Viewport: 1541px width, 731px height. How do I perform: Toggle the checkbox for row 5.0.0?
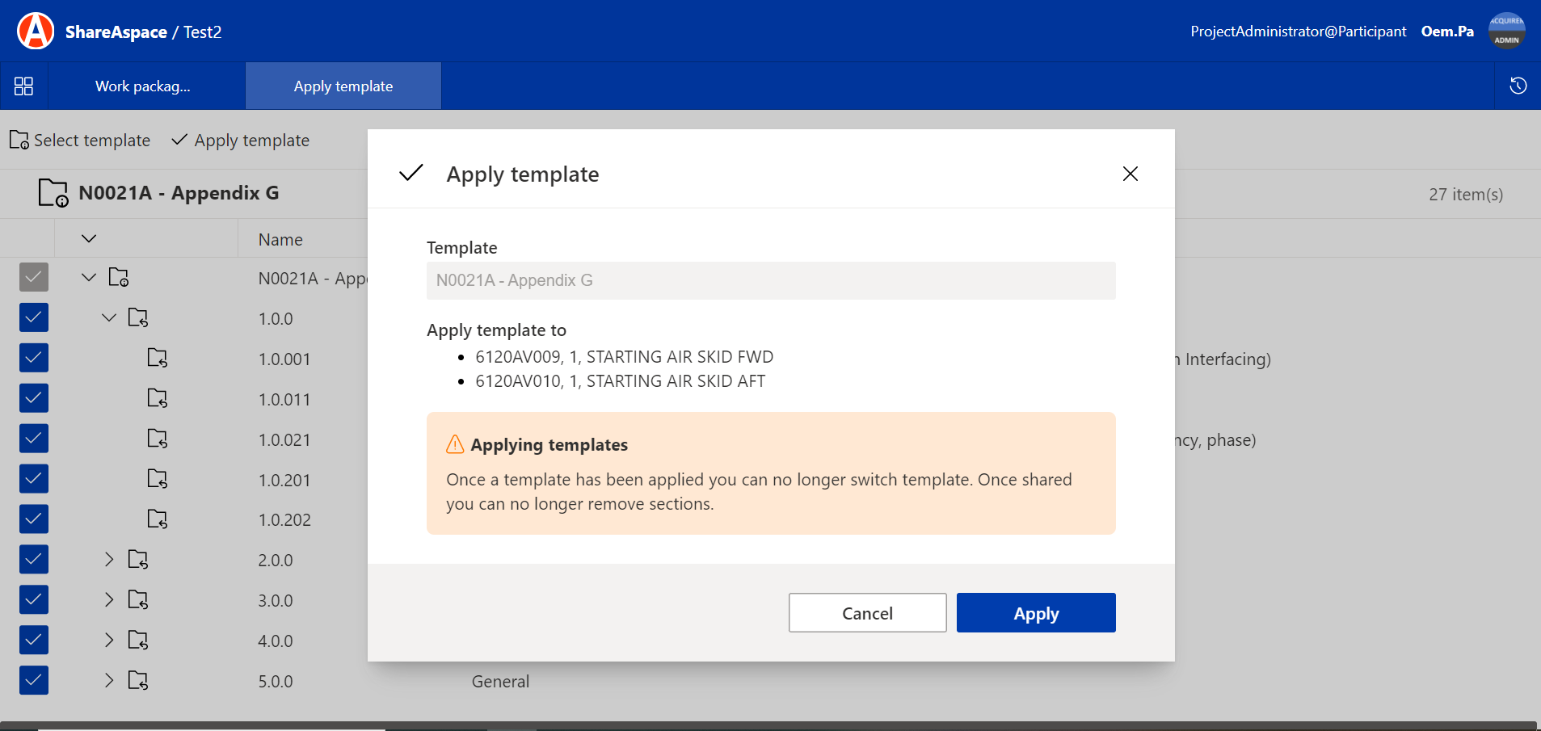pyautogui.click(x=34, y=681)
